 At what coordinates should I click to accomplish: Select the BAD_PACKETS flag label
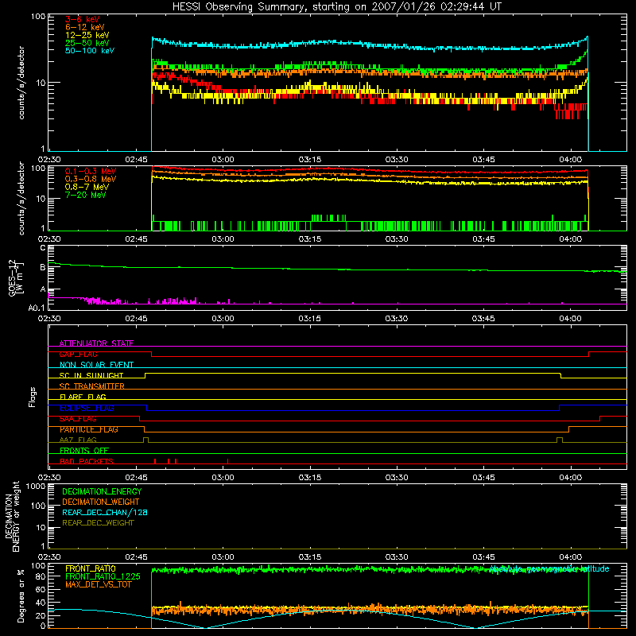[x=87, y=461]
